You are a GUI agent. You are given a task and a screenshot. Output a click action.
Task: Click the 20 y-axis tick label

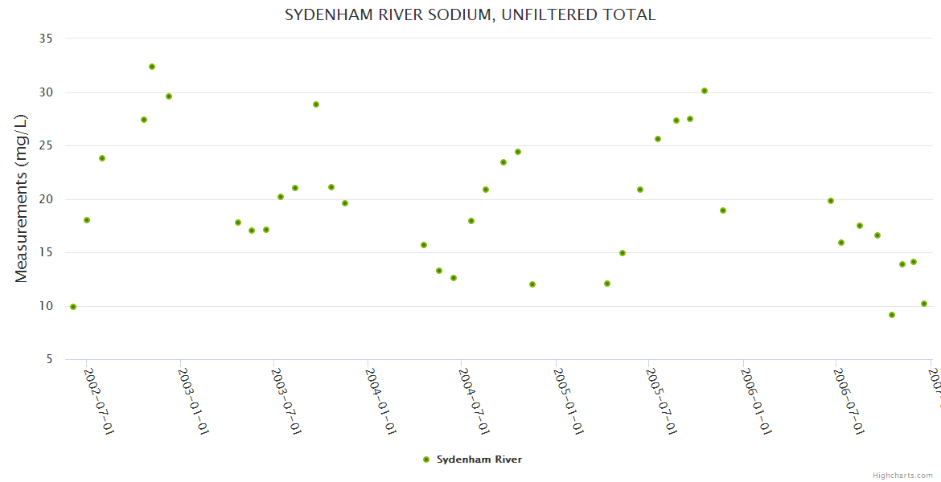pos(45,199)
